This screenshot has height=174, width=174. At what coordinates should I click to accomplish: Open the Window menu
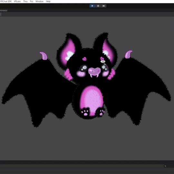tap(39, 1)
